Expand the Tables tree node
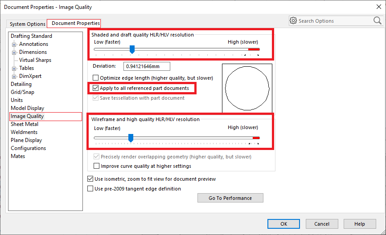 (x=14, y=69)
